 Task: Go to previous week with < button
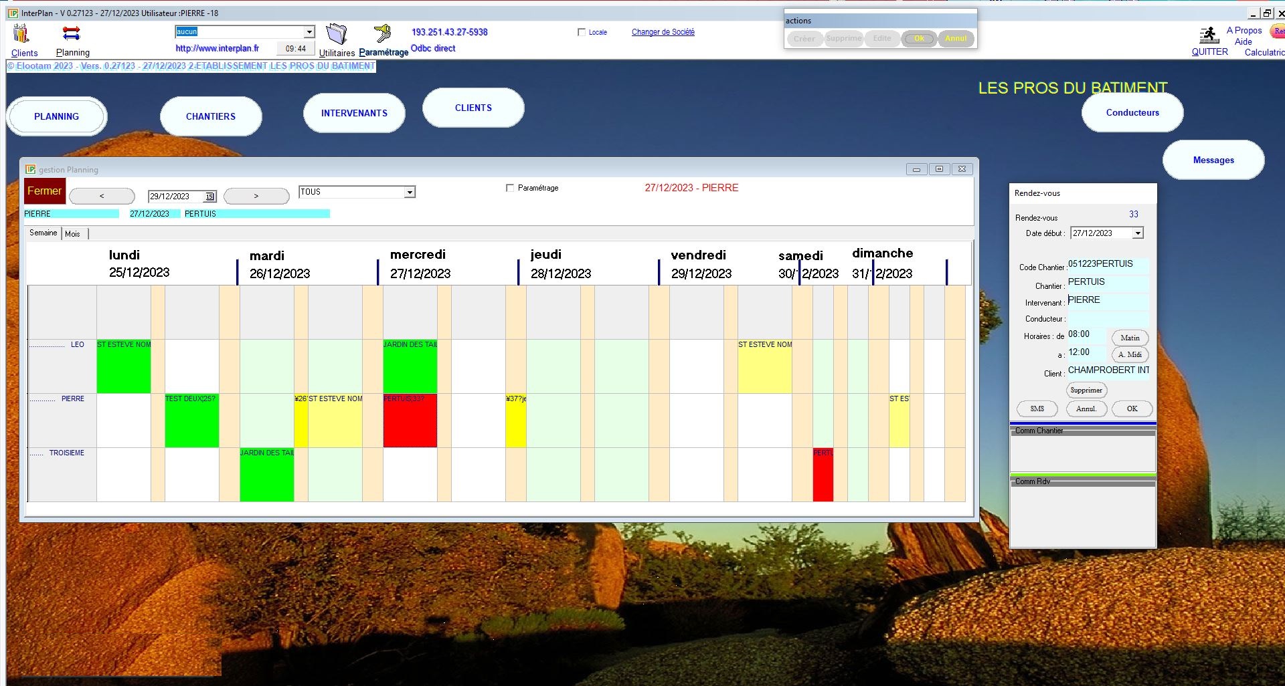102,196
